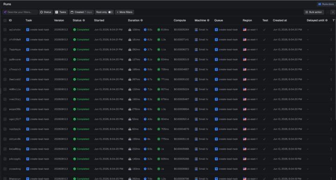Open the Status filter dropdown
The image size is (336, 180).
click(x=46, y=12)
